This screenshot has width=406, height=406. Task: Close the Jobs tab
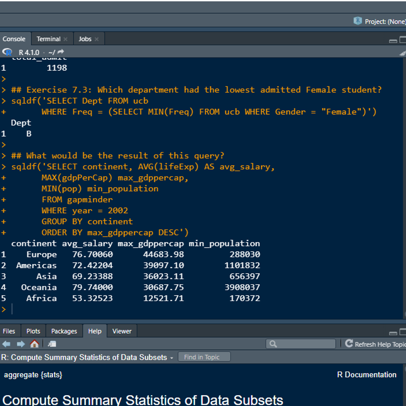point(97,39)
